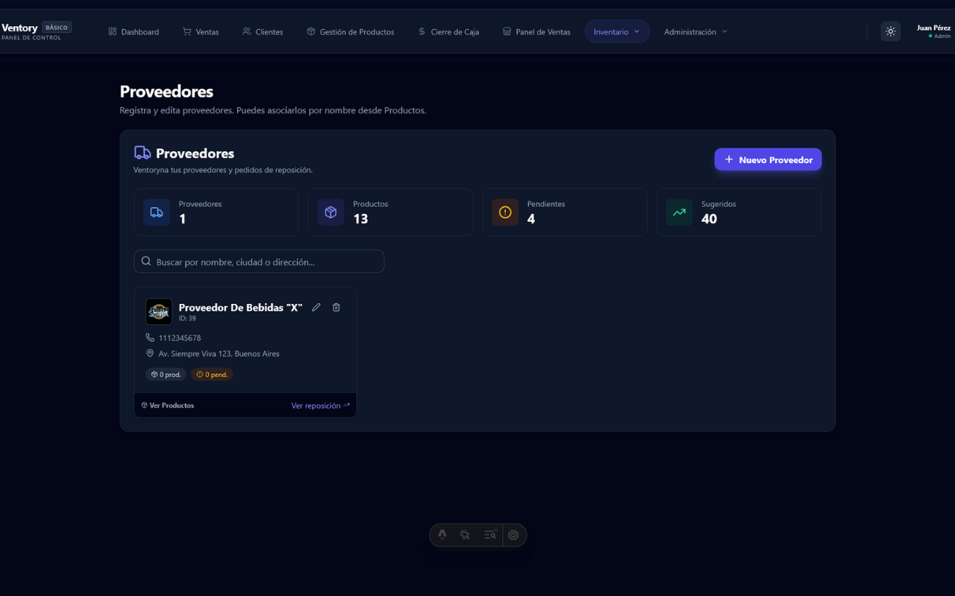Click the supplier search input field
The height and width of the screenshot is (596, 955).
259,261
